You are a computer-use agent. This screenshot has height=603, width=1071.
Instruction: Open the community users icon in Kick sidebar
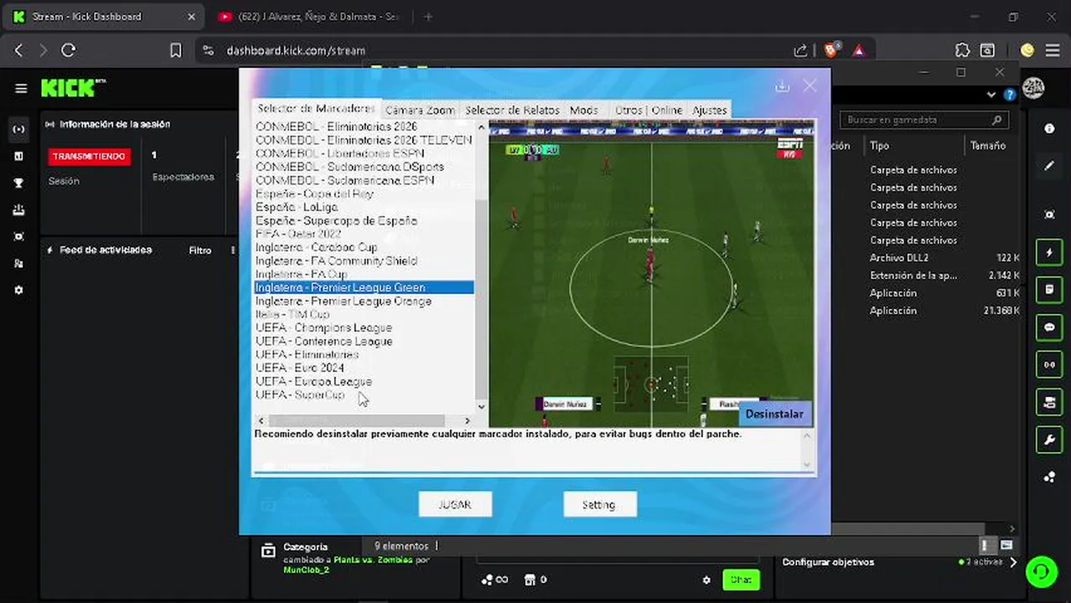pos(18,263)
